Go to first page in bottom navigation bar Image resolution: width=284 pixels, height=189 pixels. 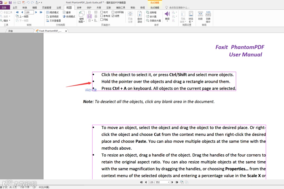pos(141,182)
